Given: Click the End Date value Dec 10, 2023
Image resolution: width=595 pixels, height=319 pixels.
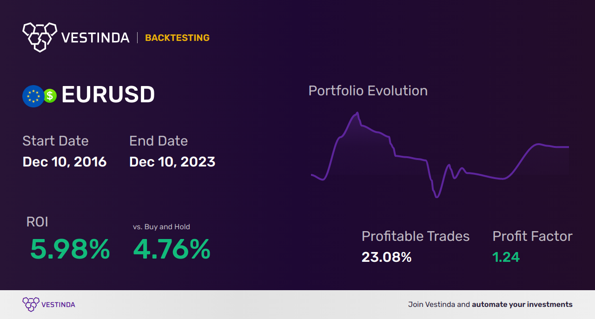Looking at the screenshot, I should tap(172, 162).
